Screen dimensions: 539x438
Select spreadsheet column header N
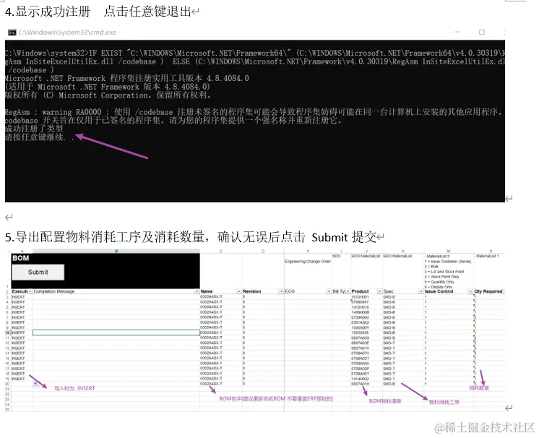tap(491, 251)
